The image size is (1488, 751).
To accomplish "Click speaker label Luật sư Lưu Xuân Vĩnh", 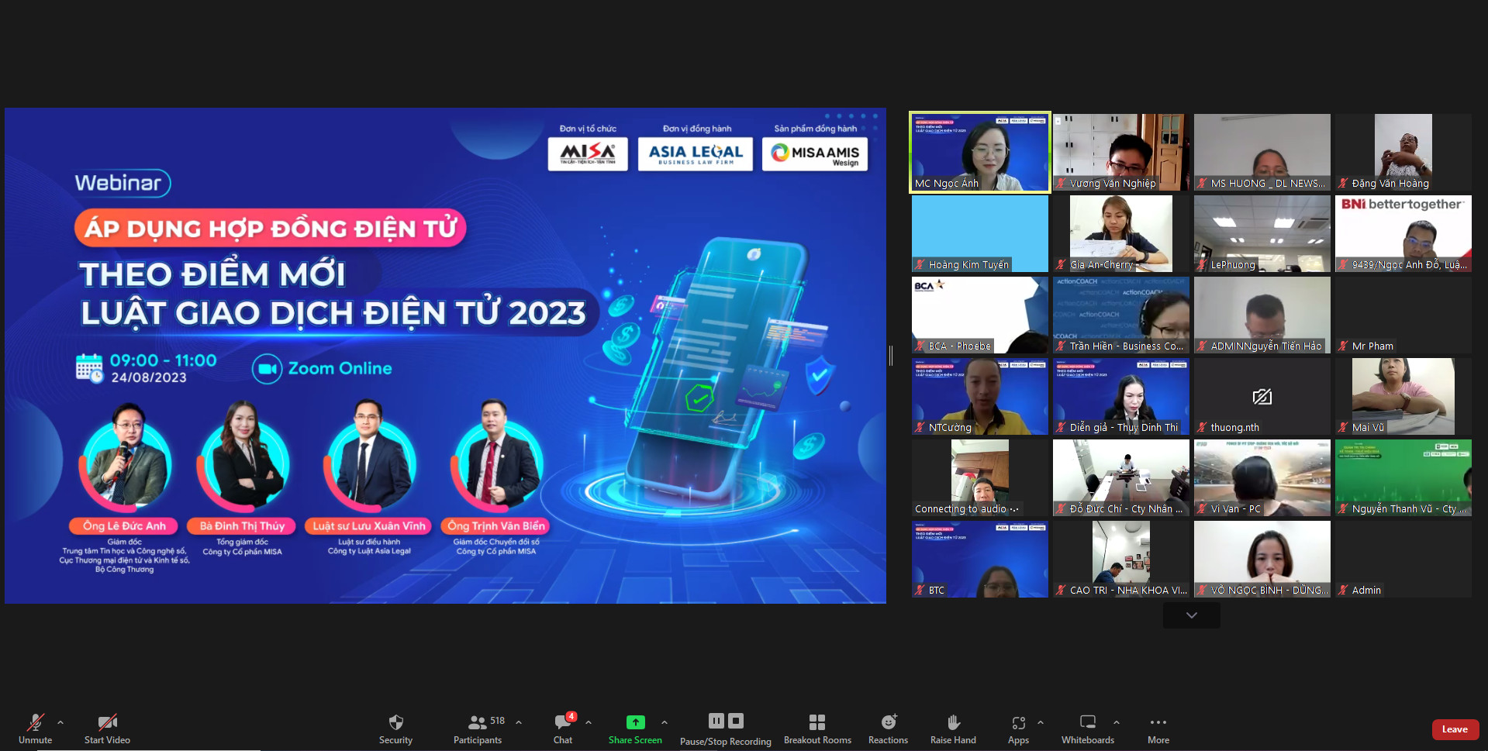I will (369, 525).
